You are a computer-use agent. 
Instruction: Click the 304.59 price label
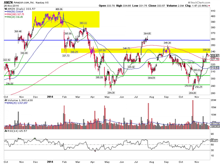[151, 78]
